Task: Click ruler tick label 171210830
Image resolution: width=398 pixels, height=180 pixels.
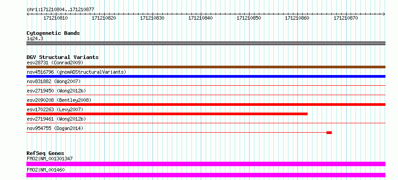Action: pos(152,18)
